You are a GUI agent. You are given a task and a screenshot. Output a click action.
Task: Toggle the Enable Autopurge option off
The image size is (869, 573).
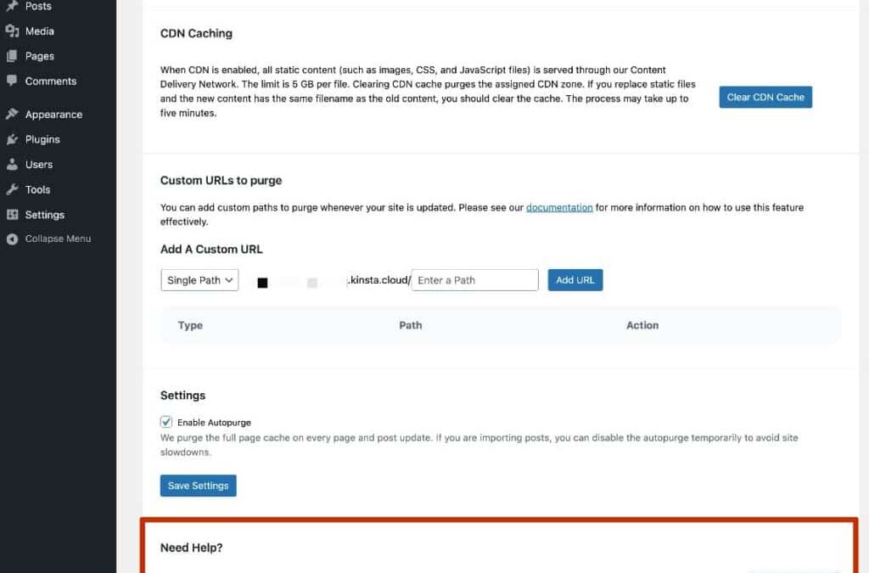point(166,422)
